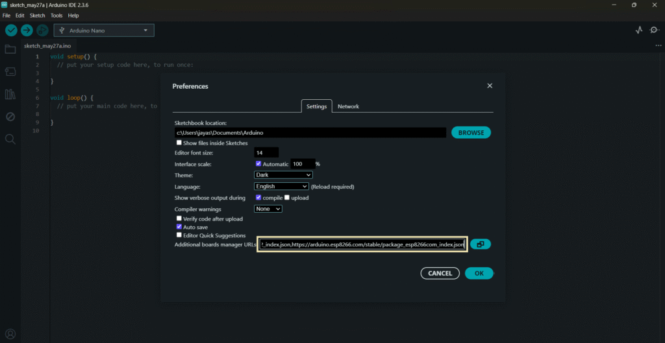Open the Serial Plotter icon
665x343 pixels.
tap(639, 30)
